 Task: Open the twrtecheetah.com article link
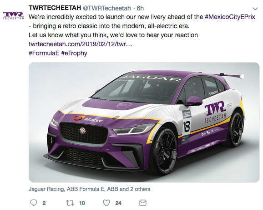(80, 44)
